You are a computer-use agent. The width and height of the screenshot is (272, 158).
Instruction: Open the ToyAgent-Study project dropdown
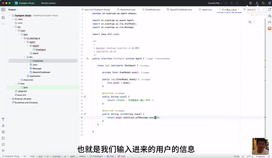pos(25,3)
